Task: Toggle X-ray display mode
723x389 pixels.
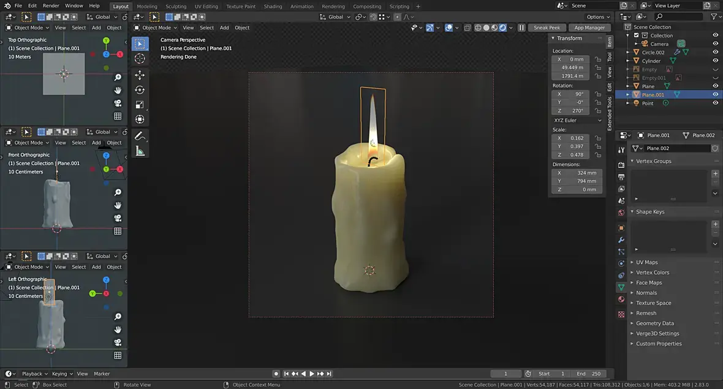Action: click(467, 28)
